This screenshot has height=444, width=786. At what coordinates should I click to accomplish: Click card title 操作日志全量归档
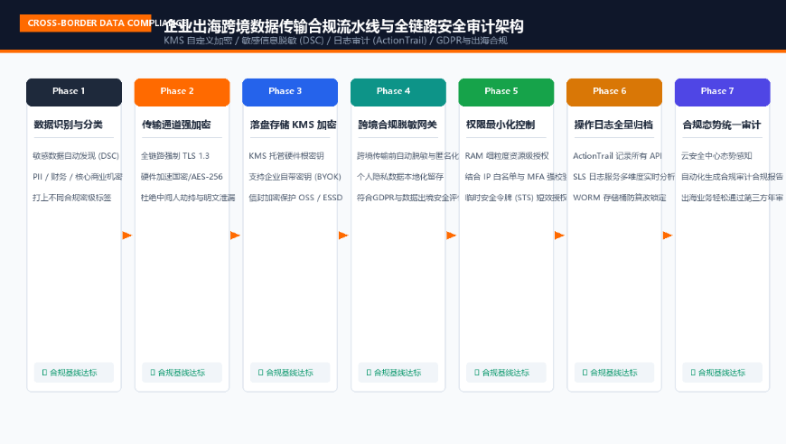pos(613,125)
